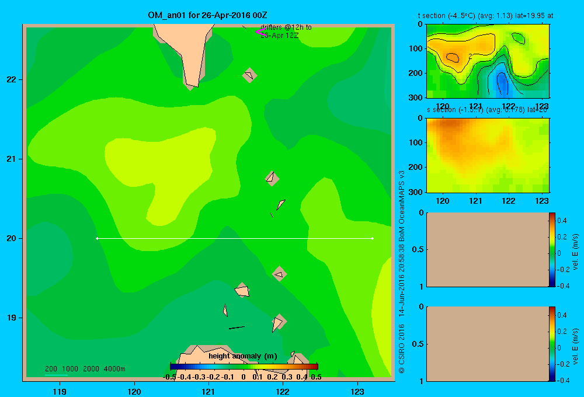Click the small island near 20.8N 121.85E

[x=272, y=178]
